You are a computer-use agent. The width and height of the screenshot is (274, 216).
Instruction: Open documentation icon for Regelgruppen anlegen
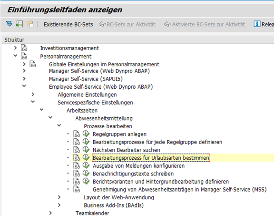77,134
